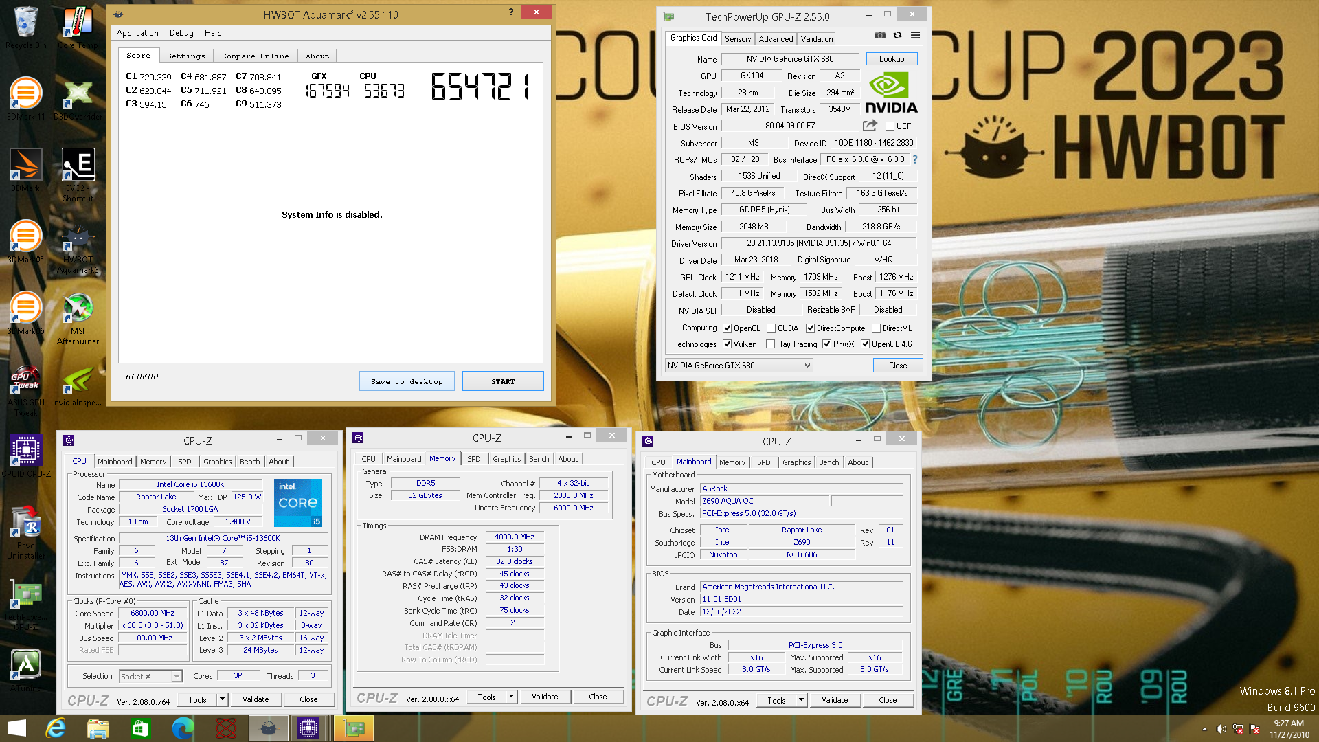Switch to Settings tab in Aquamark

click(x=185, y=56)
